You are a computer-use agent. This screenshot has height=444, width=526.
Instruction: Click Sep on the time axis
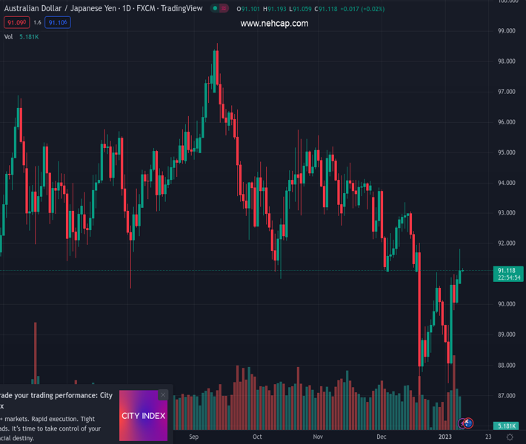tap(193, 437)
